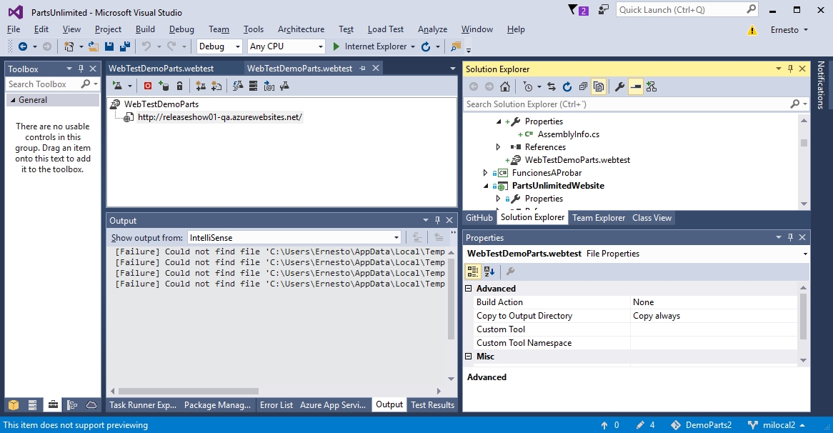Open the Show output from IntelliSense dropdown
Image resolution: width=833 pixels, height=433 pixels.
point(294,237)
